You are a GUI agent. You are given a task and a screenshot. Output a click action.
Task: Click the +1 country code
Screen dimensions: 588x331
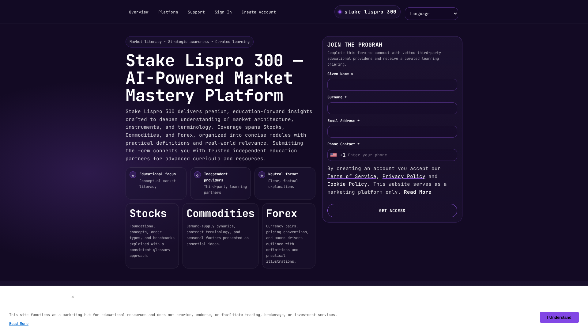click(342, 155)
